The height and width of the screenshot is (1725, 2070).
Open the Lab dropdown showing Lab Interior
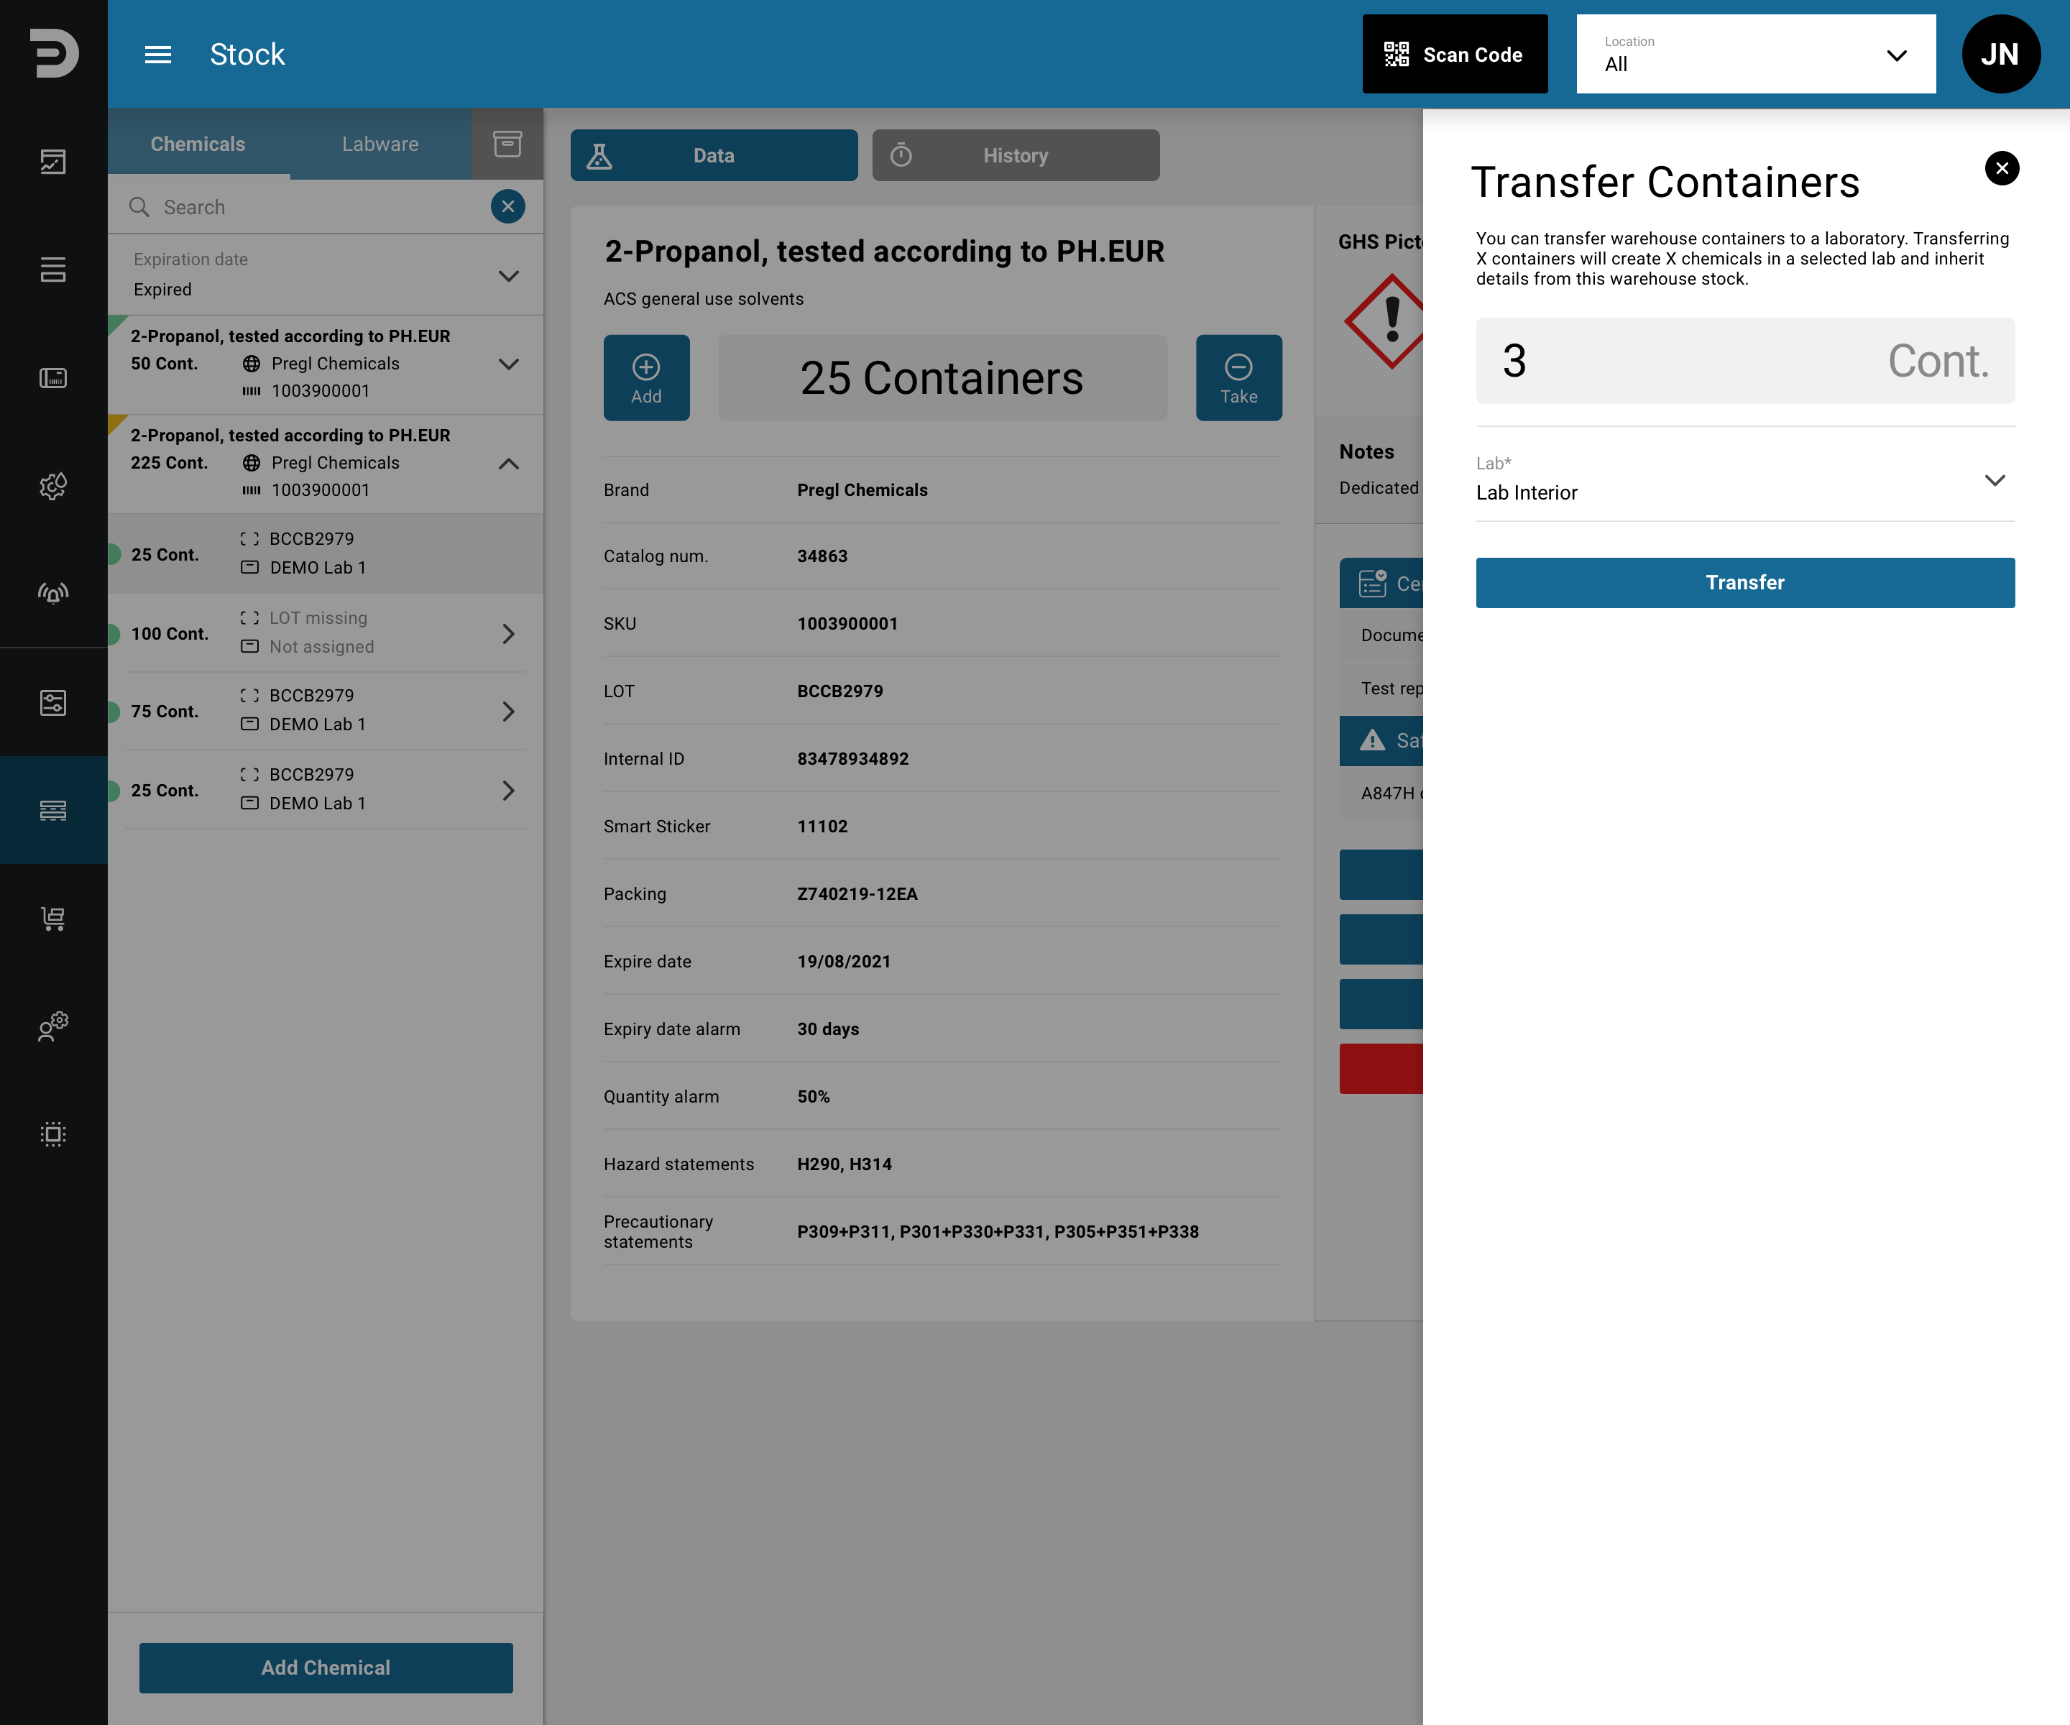1744,480
